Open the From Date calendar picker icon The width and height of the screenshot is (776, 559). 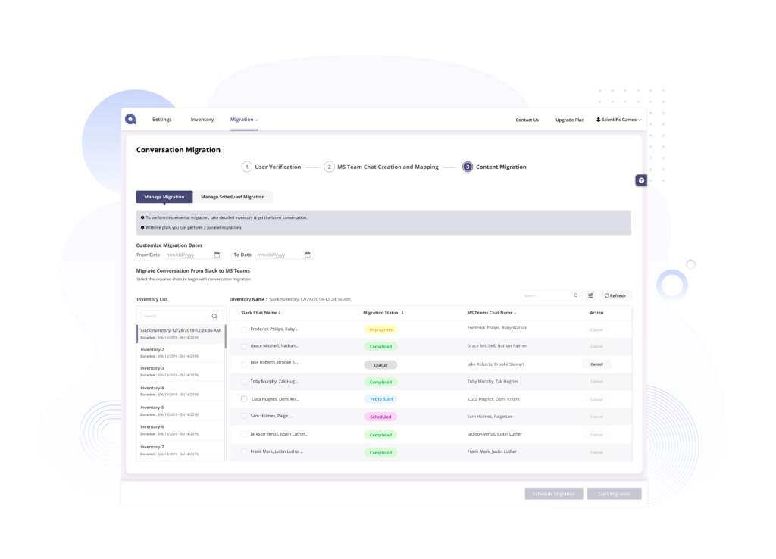216,255
